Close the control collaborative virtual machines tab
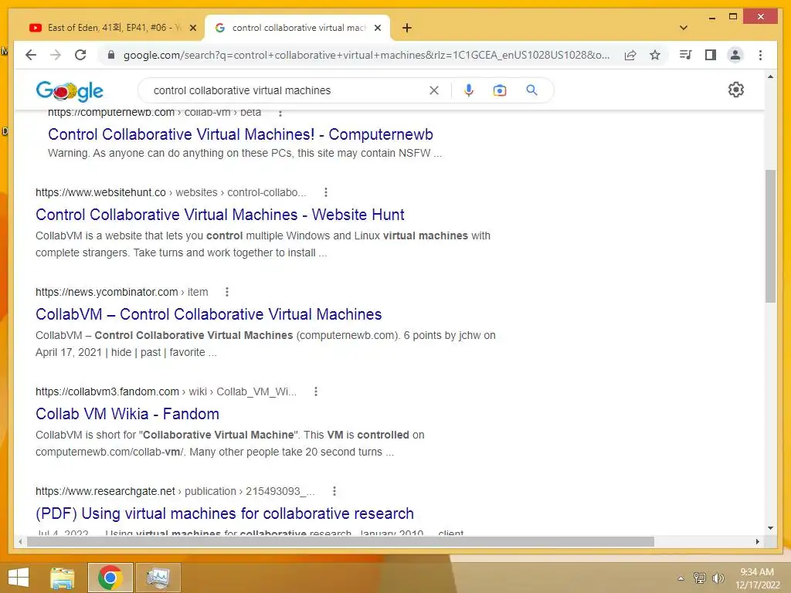The height and width of the screenshot is (593, 791). (x=377, y=28)
